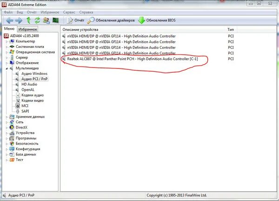Click Обновления драйверов button
The height and width of the screenshot is (201, 279).
(111, 20)
